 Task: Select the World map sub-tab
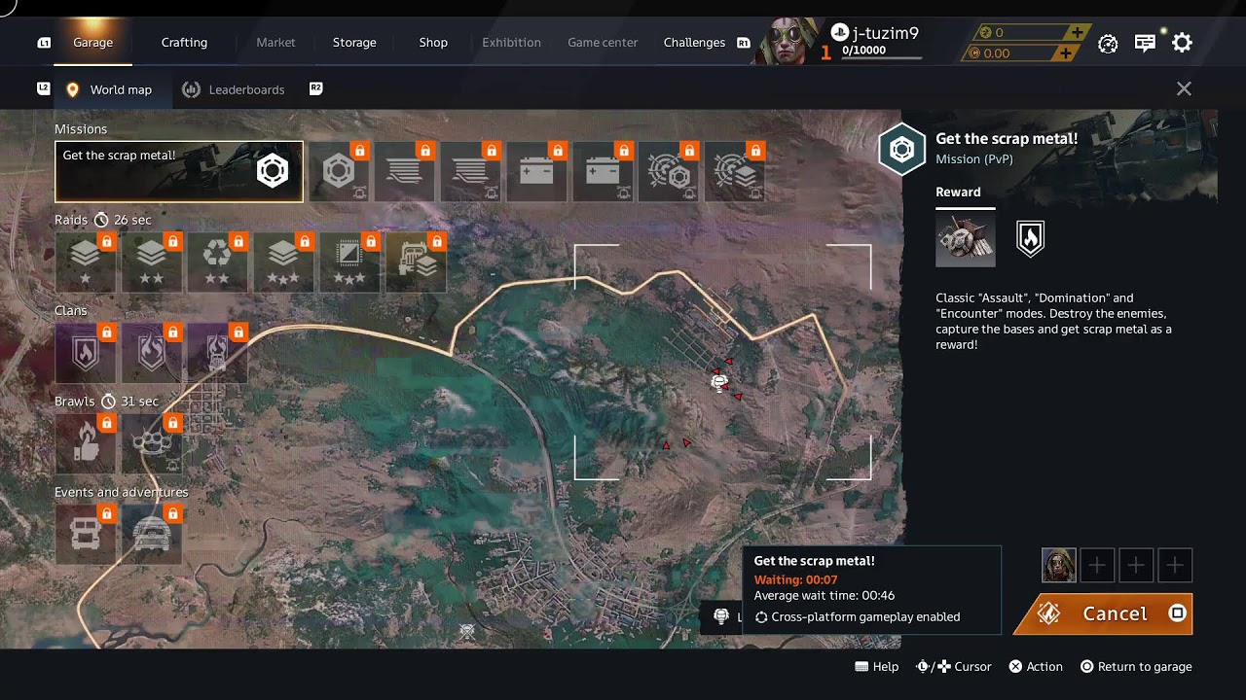(x=108, y=89)
